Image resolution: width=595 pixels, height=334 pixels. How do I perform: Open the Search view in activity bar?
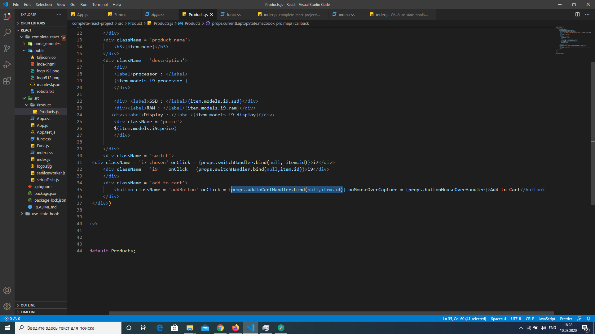[7, 32]
